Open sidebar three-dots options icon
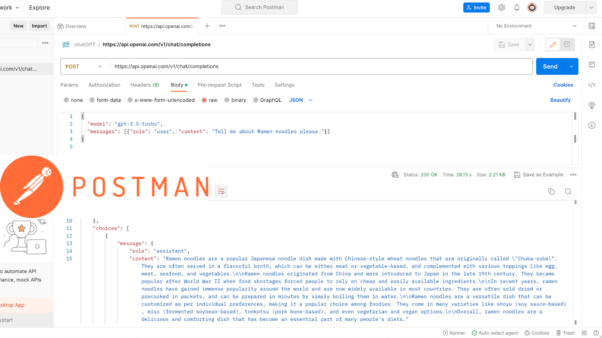 coord(45,43)
